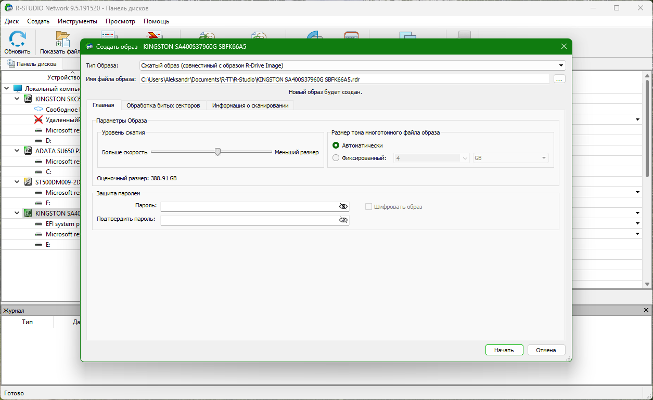Image resolution: width=653 pixels, height=400 pixels.
Task: Click the C: volume icon
Action: (x=39, y=172)
